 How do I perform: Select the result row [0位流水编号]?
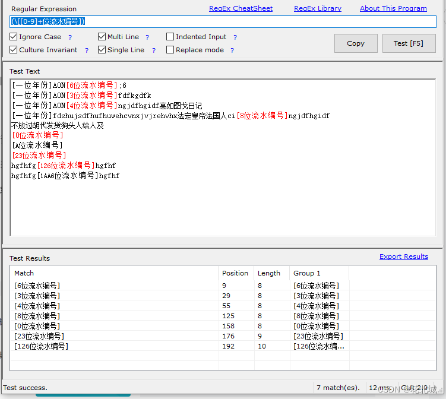point(223,326)
